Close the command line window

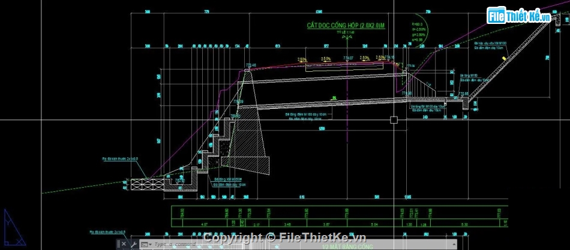[124, 244]
